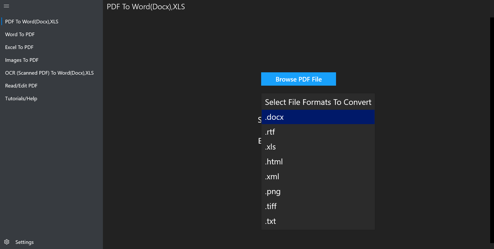
Task: Open the hamburger navigation menu
Action: 6,6
